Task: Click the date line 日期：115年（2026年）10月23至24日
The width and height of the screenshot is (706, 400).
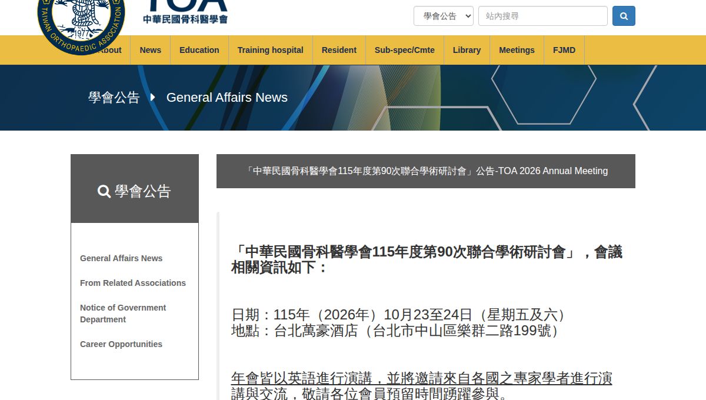Action: [x=401, y=315]
